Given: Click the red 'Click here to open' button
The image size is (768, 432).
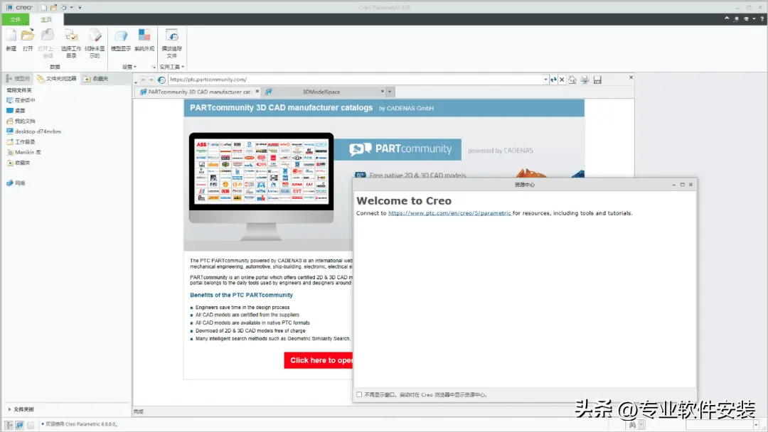Looking at the screenshot, I should coord(319,360).
